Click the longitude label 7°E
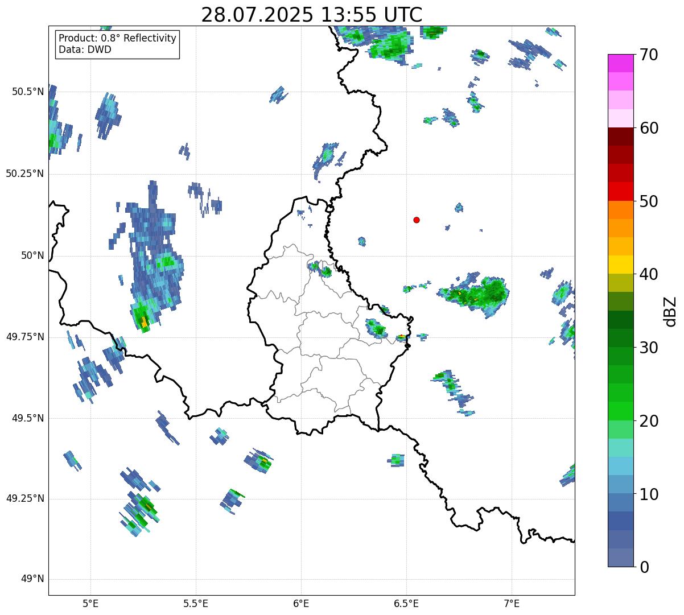Viewport: 684px width, 615px height. (512, 603)
